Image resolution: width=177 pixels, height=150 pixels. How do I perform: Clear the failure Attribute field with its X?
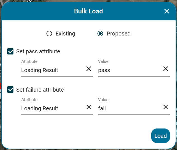pyautogui.click(x=89, y=107)
